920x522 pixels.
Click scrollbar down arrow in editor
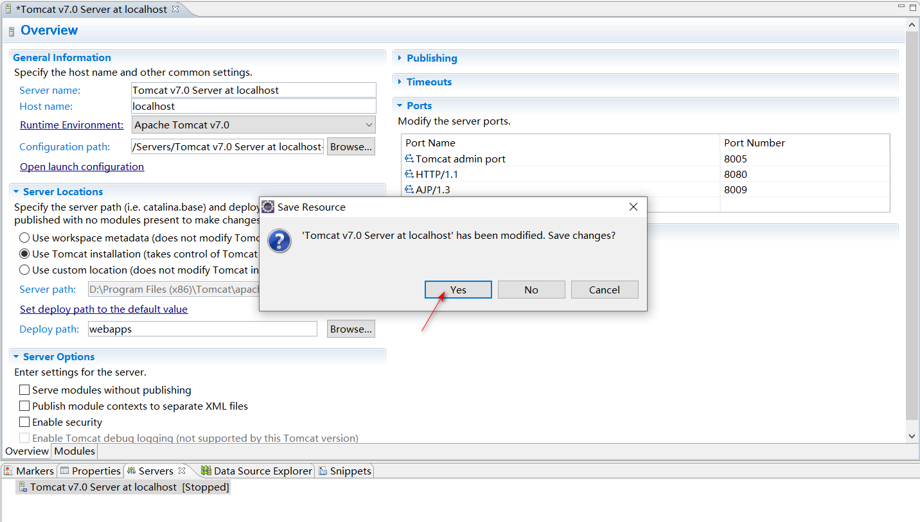912,436
